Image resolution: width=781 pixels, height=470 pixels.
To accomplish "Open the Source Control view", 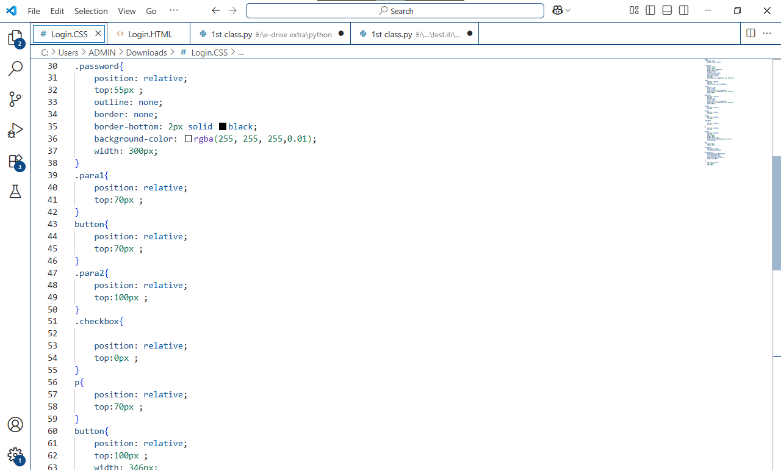I will [15, 99].
